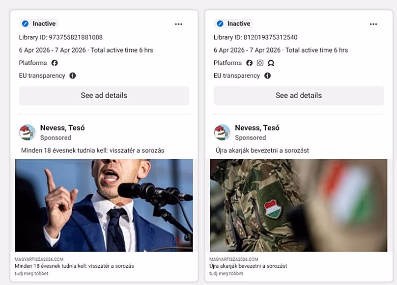Click the Facebook platform icon on the right ad
Image resolution: width=397 pixels, height=285 pixels.
click(250, 63)
